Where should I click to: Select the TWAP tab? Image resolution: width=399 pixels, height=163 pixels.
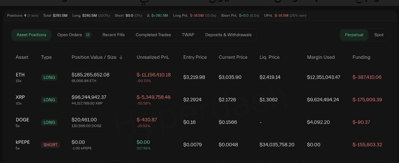(x=188, y=35)
